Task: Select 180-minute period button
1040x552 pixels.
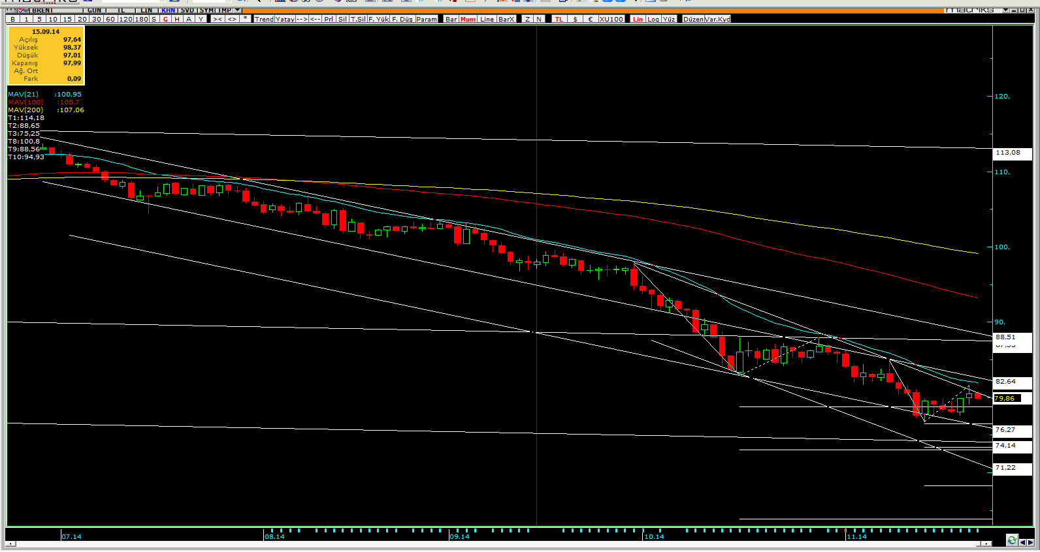Action: (x=141, y=19)
